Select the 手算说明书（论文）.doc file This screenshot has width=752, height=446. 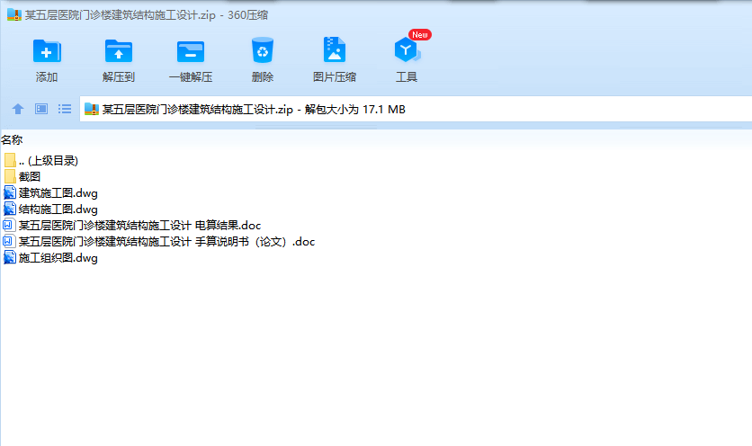pos(159,241)
